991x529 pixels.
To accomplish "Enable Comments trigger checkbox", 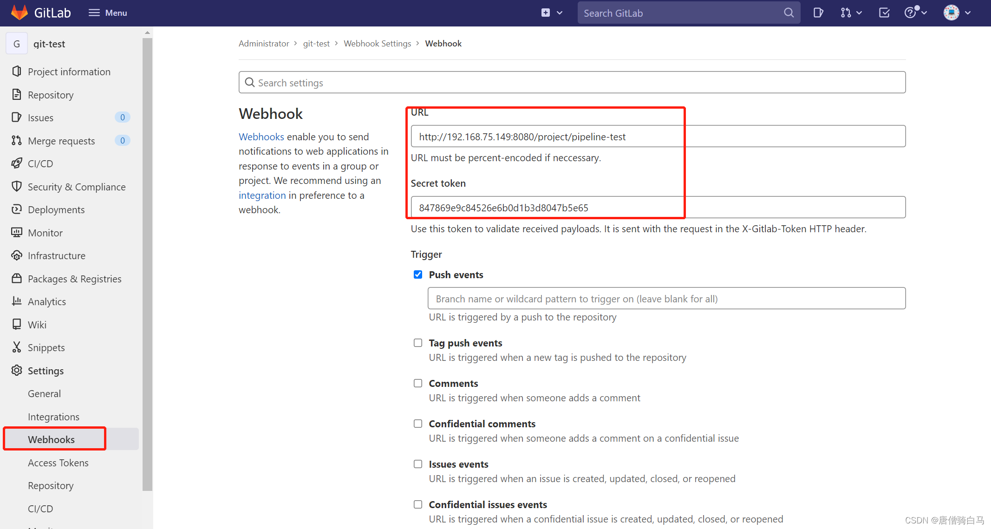I will coord(418,383).
